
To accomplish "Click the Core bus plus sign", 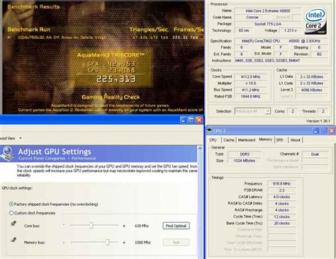I will [x=124, y=226].
